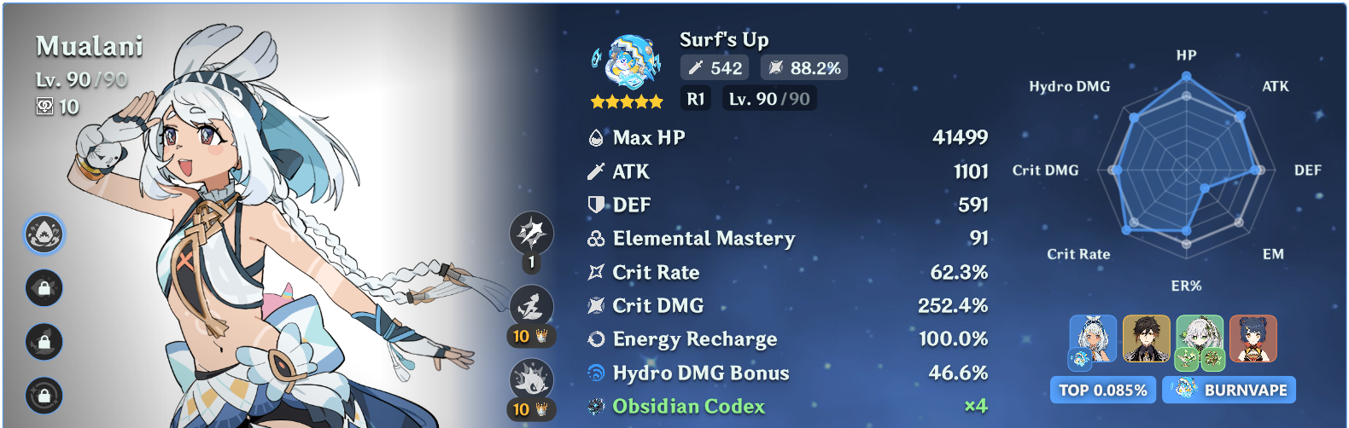Click the unlocked first constellation icon
This screenshot has width=1349, height=428.
tap(44, 234)
